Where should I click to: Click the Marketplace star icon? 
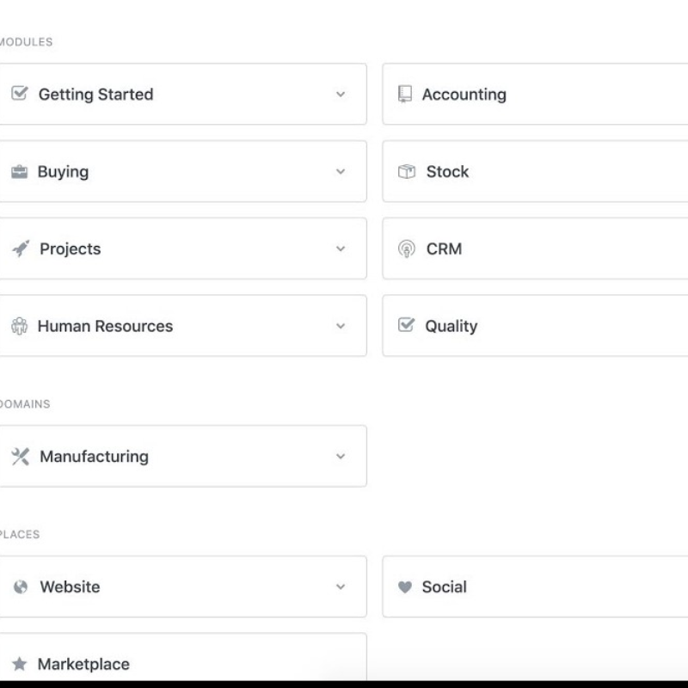pos(19,665)
